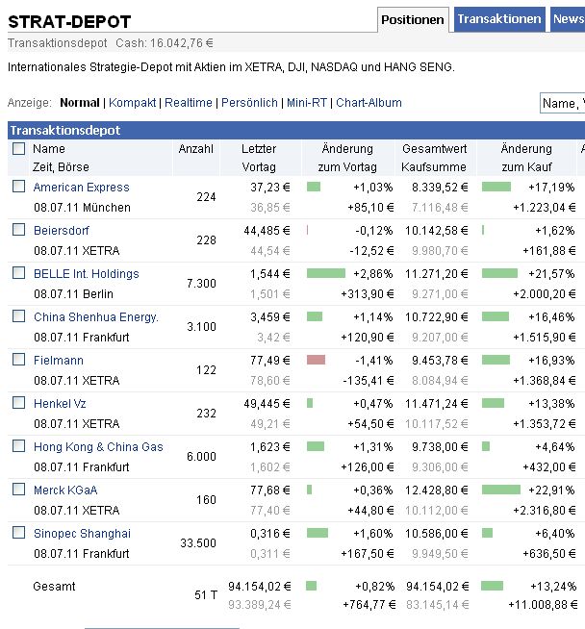The height and width of the screenshot is (629, 585).
Task: Click the Letzter column header
Action: [x=259, y=149]
